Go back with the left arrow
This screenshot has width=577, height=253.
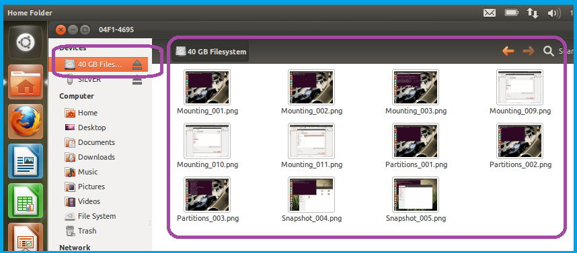[x=508, y=51]
